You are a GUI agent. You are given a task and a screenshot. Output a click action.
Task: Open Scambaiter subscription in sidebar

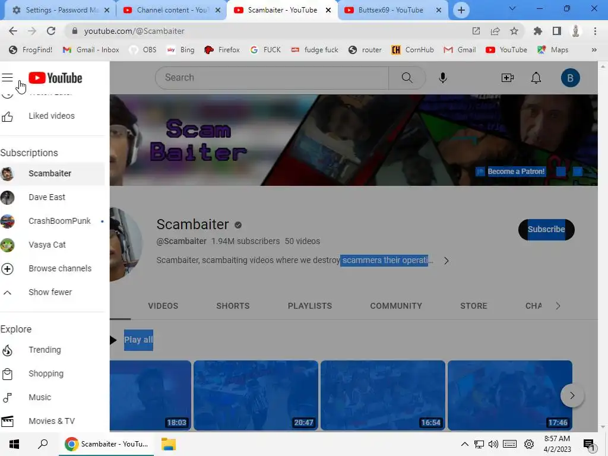pyautogui.click(x=52, y=173)
